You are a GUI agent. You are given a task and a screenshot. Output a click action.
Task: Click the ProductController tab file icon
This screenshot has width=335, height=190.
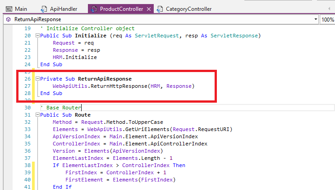(93, 9)
